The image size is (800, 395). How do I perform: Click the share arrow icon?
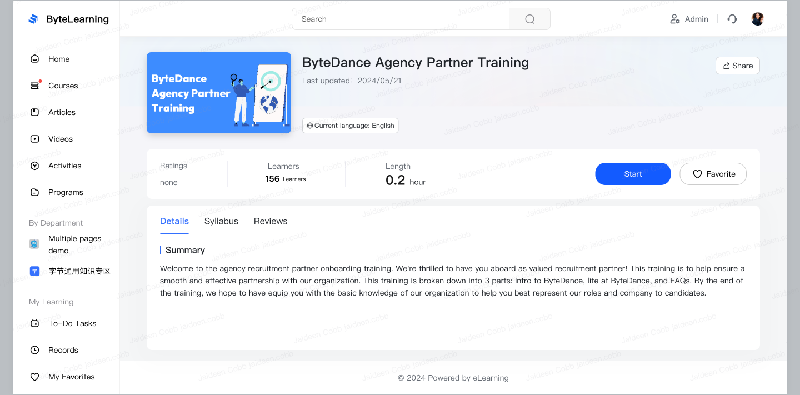click(726, 66)
